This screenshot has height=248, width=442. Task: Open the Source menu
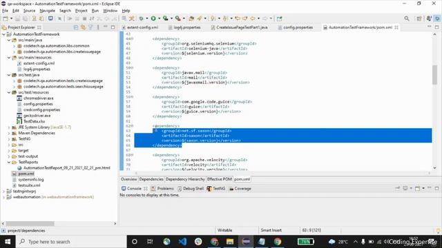29,11
